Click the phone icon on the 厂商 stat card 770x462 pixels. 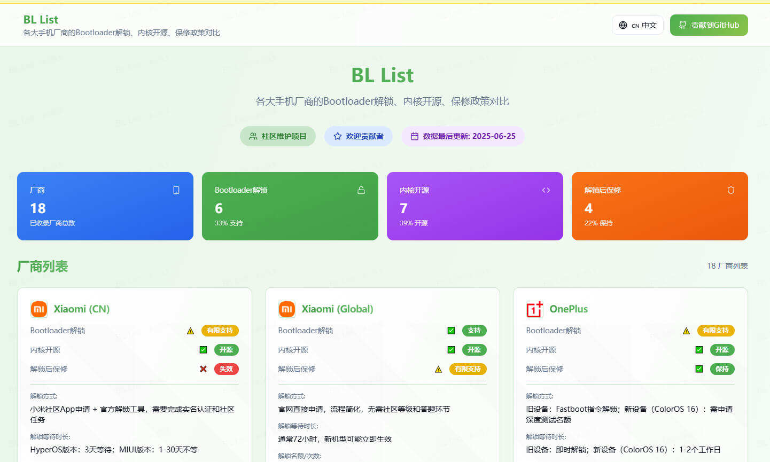click(176, 190)
